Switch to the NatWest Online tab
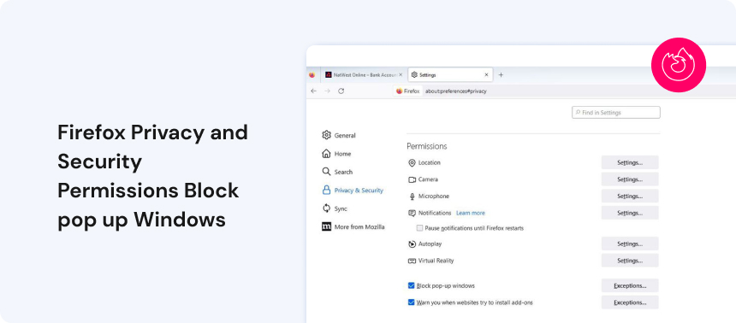The image size is (736, 323). click(364, 74)
